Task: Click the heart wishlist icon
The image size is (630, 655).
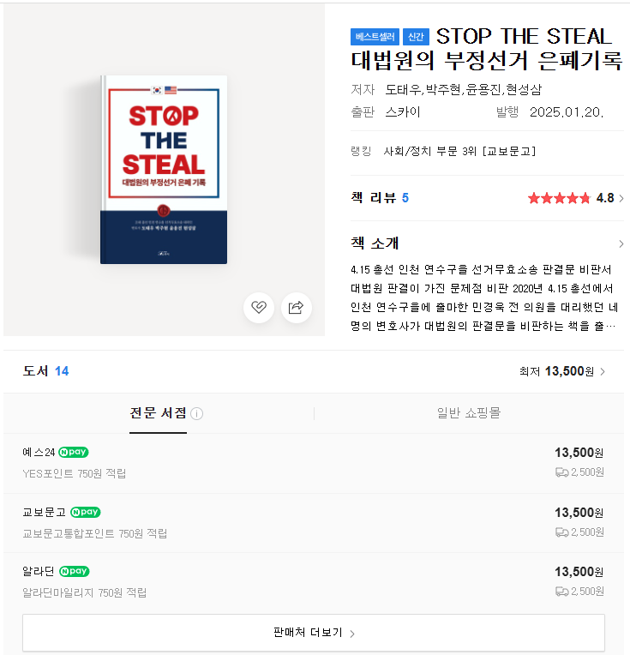Action: (259, 308)
